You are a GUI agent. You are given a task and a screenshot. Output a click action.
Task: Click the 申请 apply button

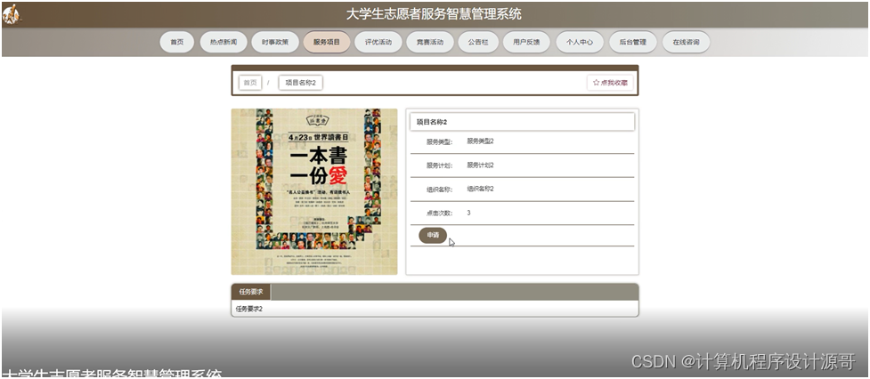click(x=433, y=235)
